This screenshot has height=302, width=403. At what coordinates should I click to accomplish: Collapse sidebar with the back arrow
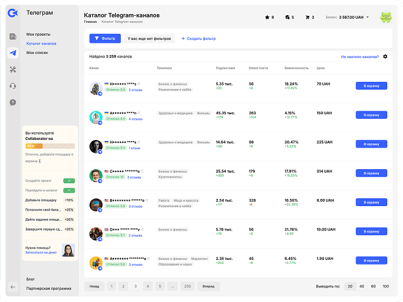coord(13,287)
